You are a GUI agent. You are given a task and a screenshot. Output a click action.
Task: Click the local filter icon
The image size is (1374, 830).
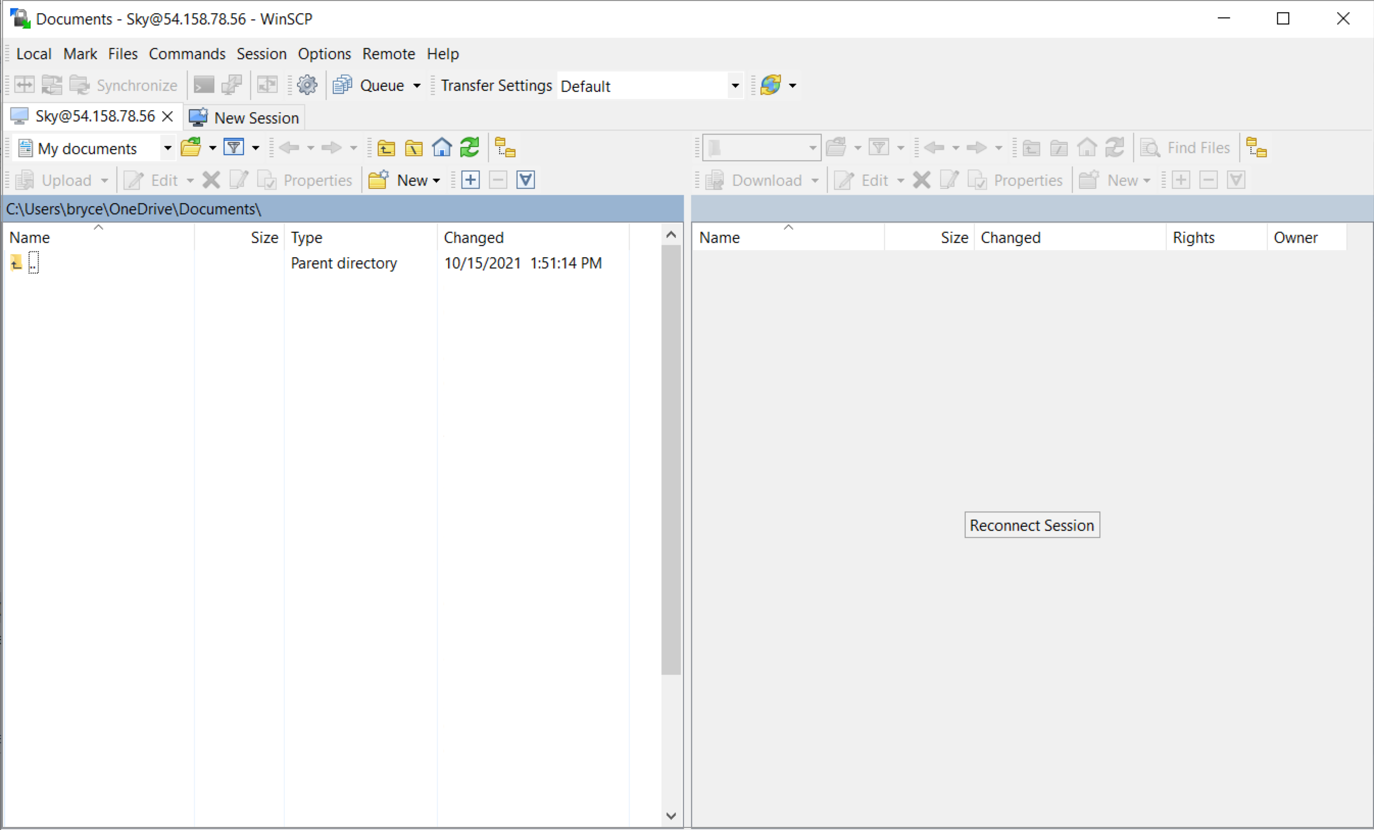(x=234, y=148)
